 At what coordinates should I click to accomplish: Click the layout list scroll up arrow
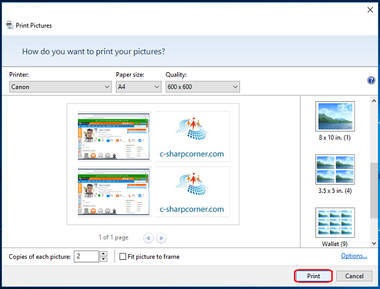(374, 101)
